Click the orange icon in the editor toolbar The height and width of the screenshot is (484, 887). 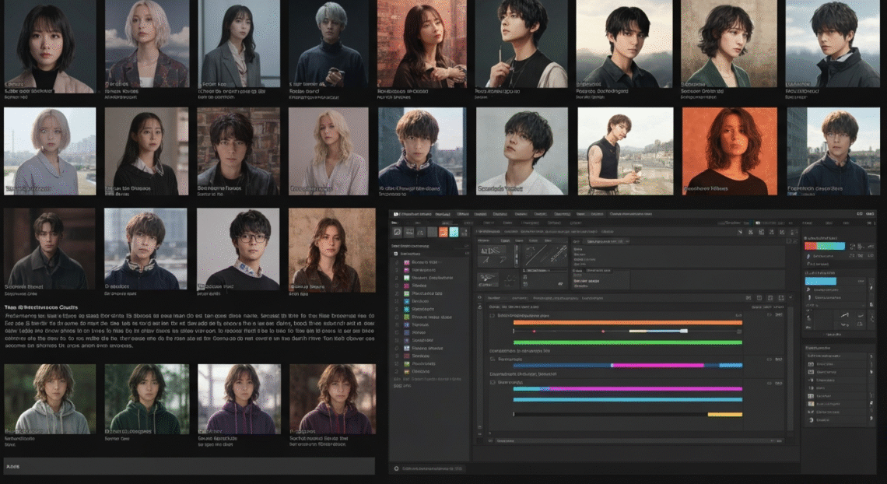point(443,232)
